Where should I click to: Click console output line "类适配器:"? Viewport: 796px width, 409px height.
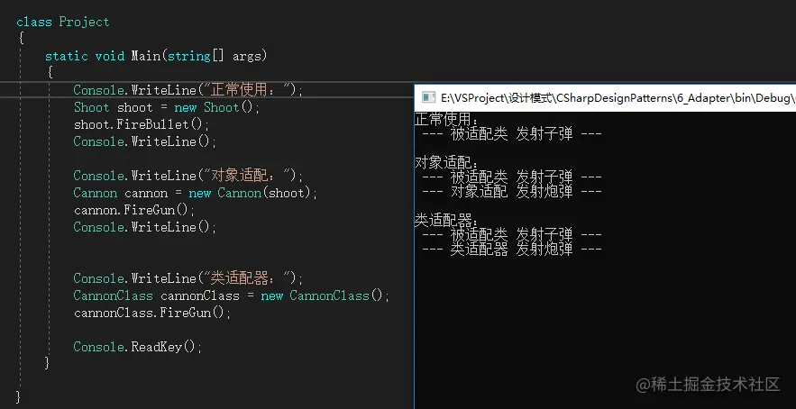pyautogui.click(x=446, y=221)
